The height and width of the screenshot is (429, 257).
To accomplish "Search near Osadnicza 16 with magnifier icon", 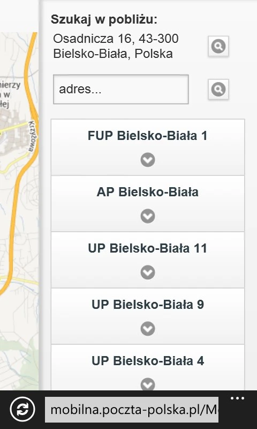I will [218, 46].
